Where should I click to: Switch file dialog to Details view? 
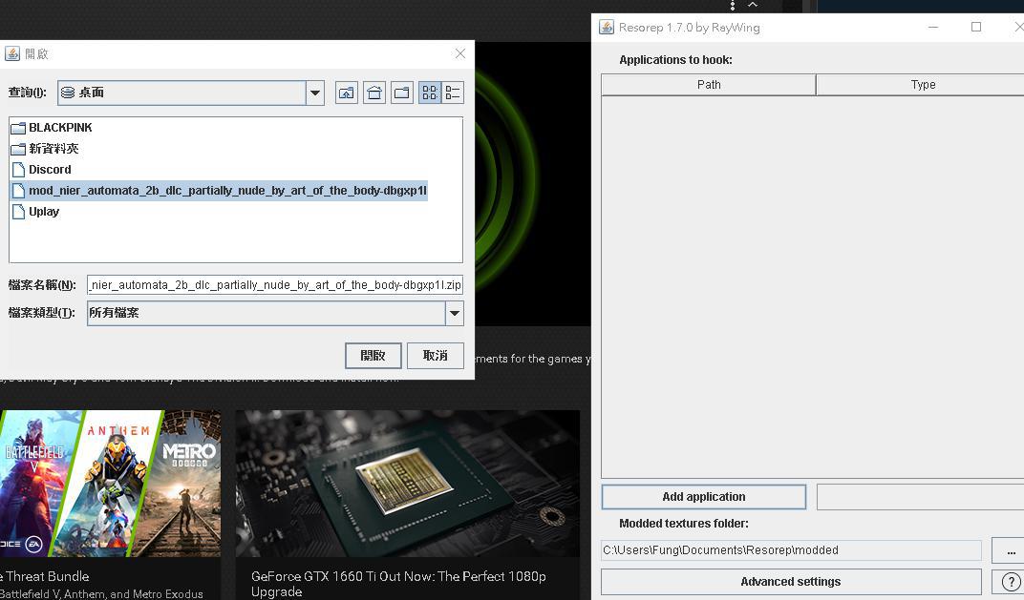click(453, 93)
